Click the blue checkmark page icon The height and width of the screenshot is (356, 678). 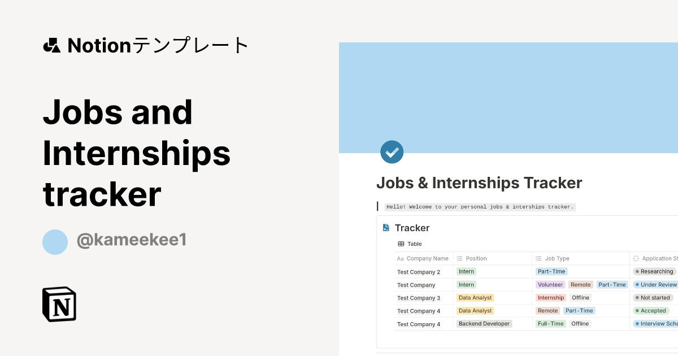coord(392,151)
